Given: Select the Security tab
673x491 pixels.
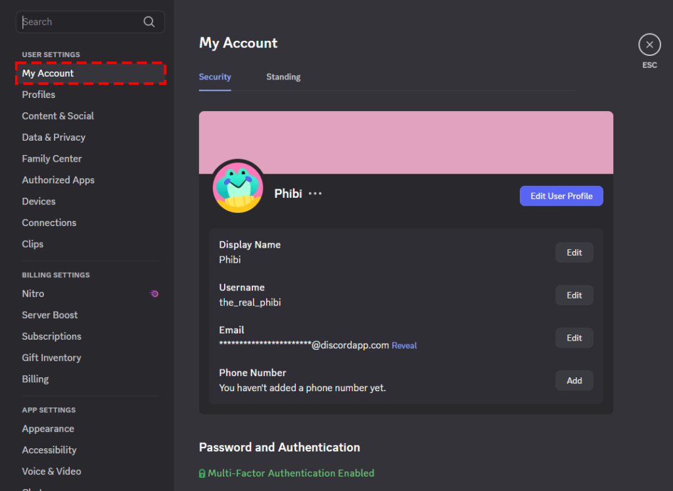Looking at the screenshot, I should (215, 77).
